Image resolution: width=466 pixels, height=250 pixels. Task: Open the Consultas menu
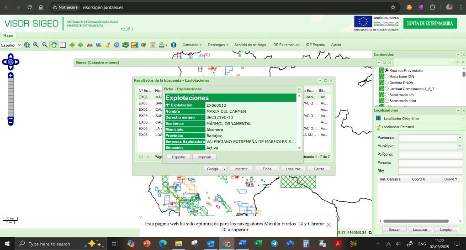point(192,45)
